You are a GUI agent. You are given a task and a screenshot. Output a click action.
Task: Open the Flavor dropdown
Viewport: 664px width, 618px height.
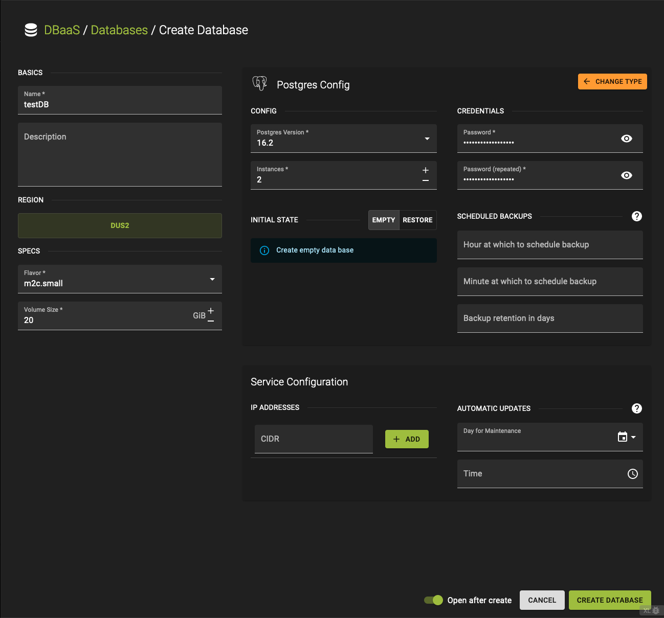coord(212,279)
